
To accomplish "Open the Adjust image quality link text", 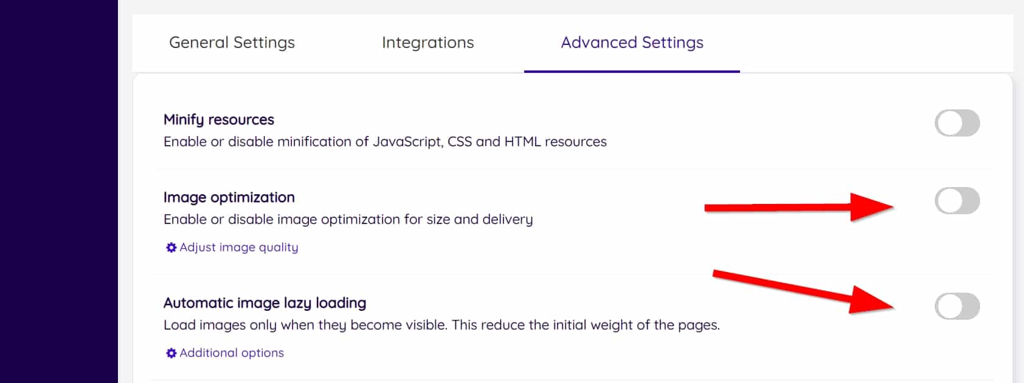I will [239, 248].
